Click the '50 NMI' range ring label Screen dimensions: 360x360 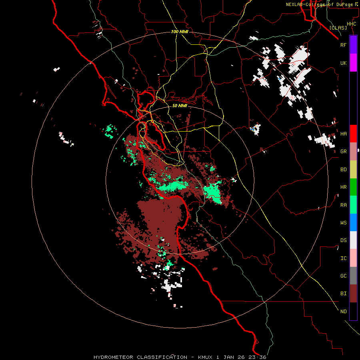(180, 106)
